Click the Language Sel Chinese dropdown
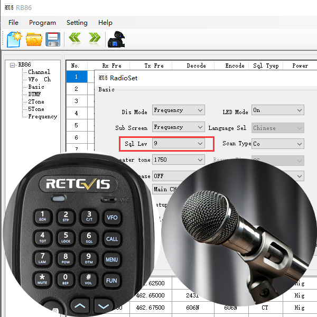Viewport: 317px width, 317px height. click(278, 128)
